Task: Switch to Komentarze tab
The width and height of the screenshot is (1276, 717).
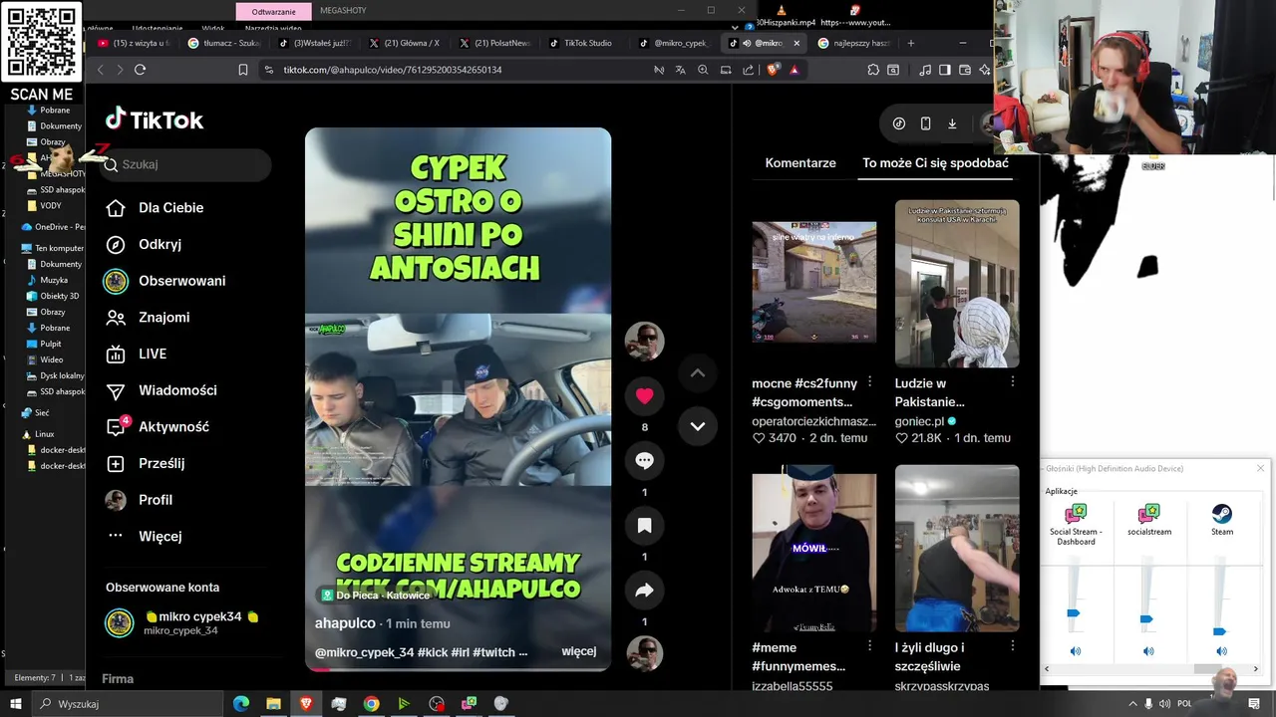Action: (800, 162)
